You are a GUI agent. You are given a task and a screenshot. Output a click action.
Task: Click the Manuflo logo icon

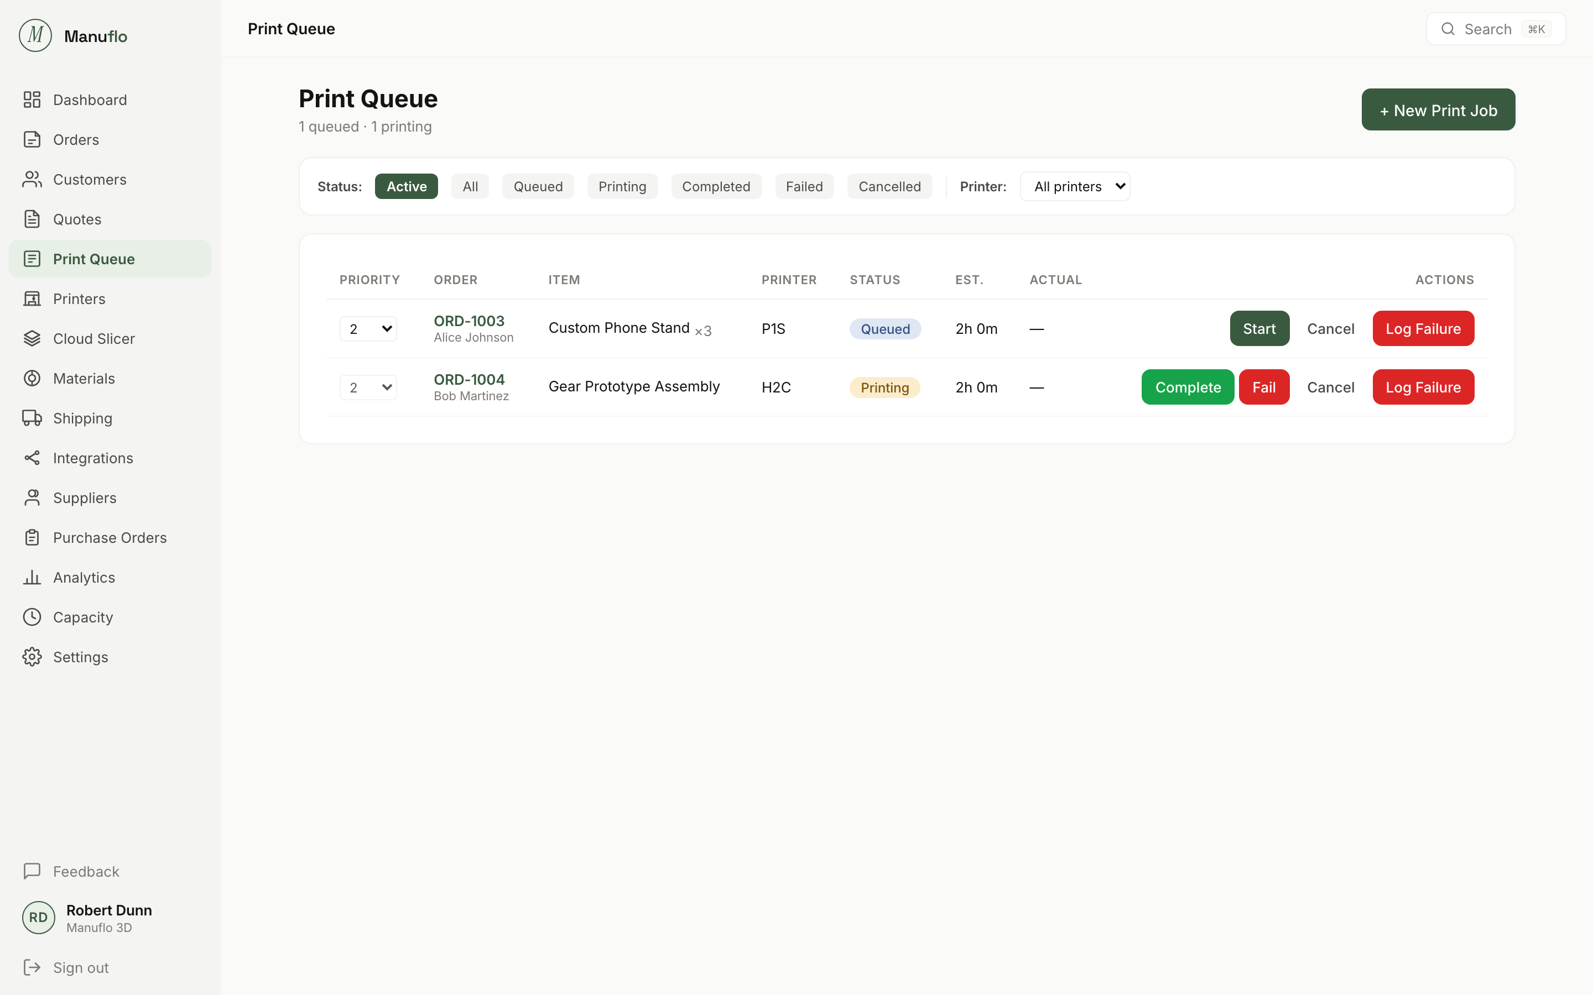(x=35, y=35)
